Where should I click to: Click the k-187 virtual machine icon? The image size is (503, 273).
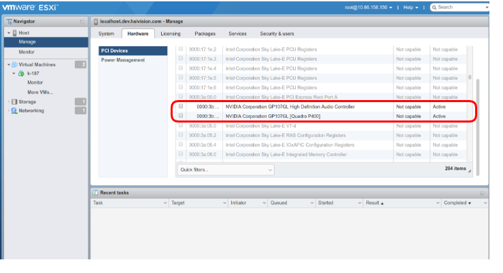pyautogui.click(x=22, y=74)
